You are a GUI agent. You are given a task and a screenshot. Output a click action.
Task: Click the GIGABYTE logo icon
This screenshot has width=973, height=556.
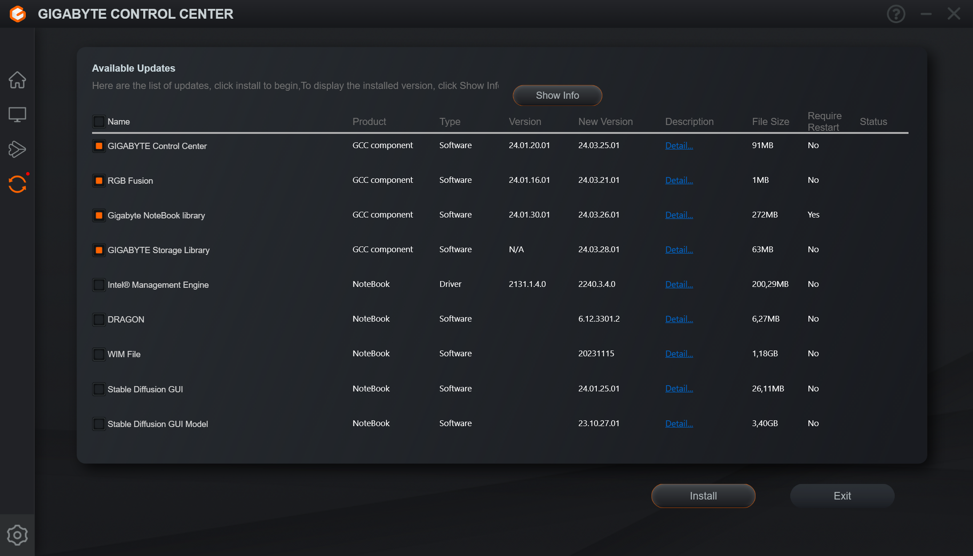point(18,14)
